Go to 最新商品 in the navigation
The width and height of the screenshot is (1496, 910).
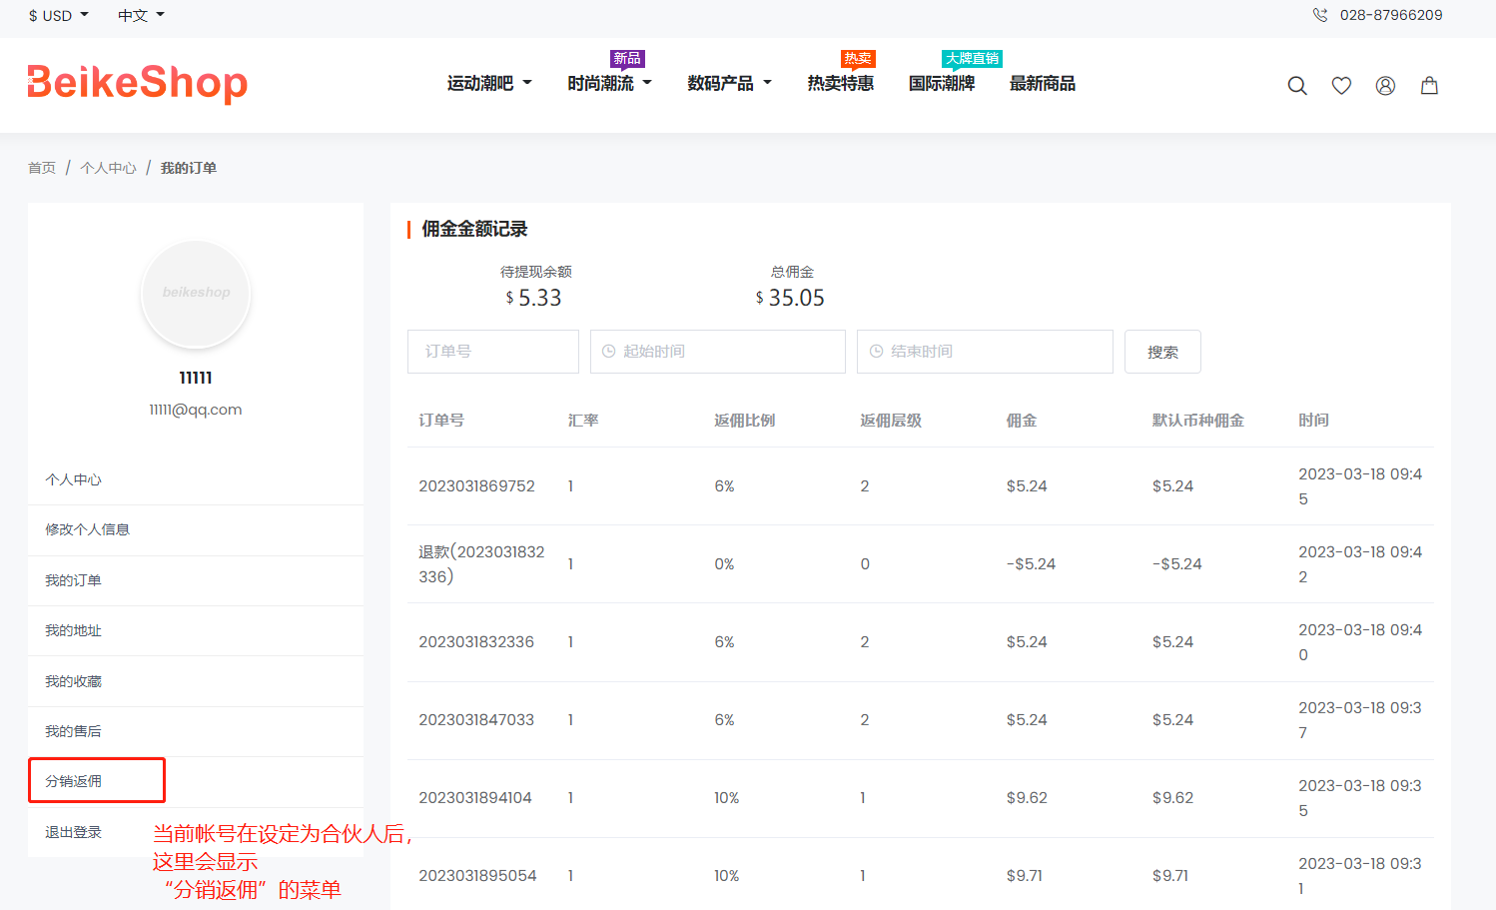click(1042, 83)
